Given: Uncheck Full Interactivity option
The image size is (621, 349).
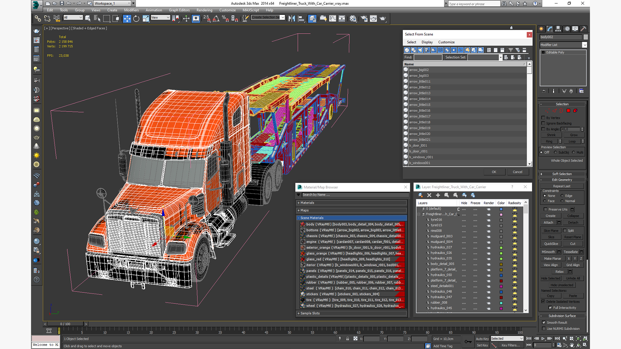Looking at the screenshot, I should point(550,308).
